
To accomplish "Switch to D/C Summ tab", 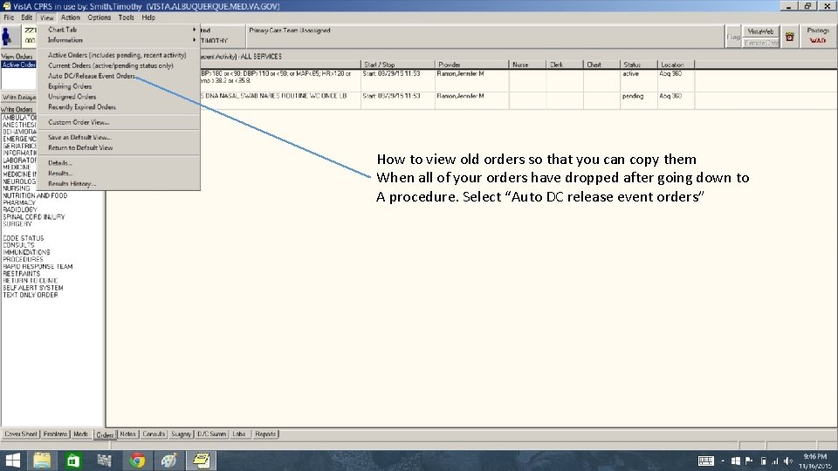I will tap(211, 434).
